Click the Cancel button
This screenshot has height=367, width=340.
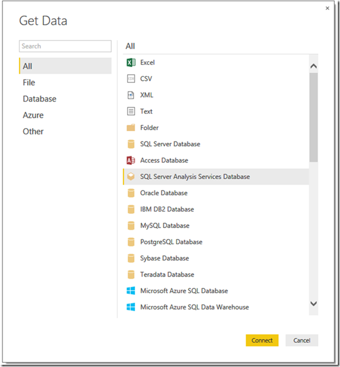[301, 340]
